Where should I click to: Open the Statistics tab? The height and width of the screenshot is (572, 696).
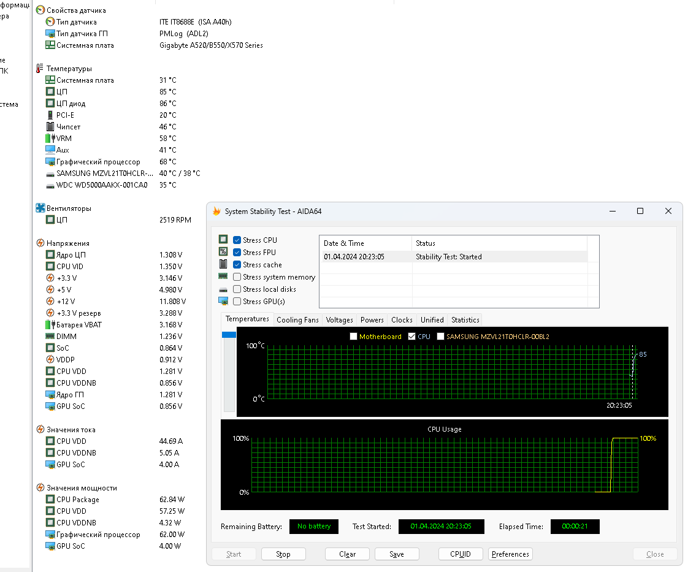pyautogui.click(x=465, y=319)
